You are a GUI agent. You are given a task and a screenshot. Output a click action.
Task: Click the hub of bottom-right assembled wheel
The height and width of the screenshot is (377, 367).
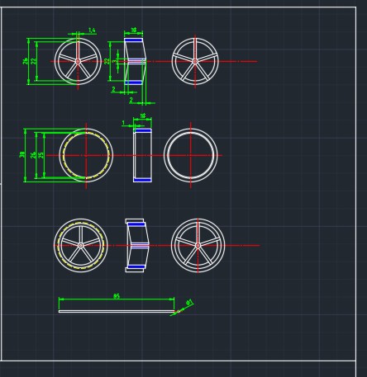click(198, 245)
